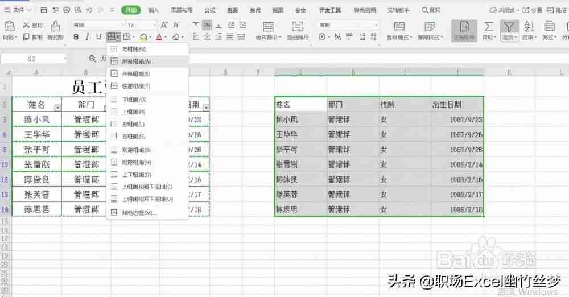Expand the fill color dropdown arrow
569x297 pixels.
click(x=150, y=37)
